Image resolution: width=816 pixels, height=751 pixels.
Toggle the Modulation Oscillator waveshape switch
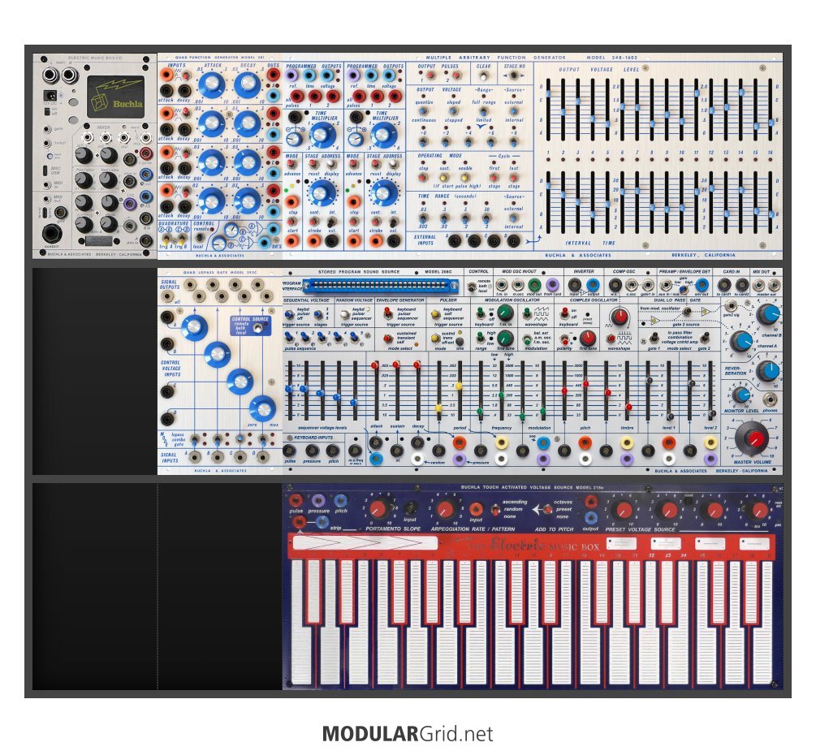coord(527,313)
